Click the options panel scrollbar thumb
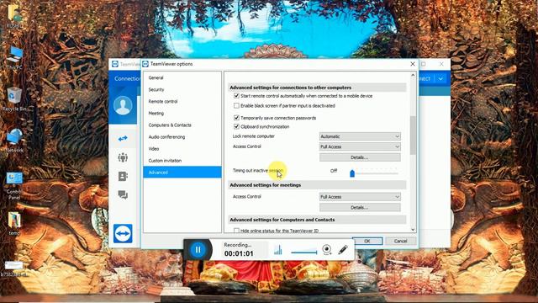The image size is (538, 303). (x=413, y=135)
